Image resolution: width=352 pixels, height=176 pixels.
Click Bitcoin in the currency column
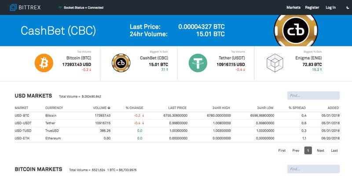coord(51,116)
